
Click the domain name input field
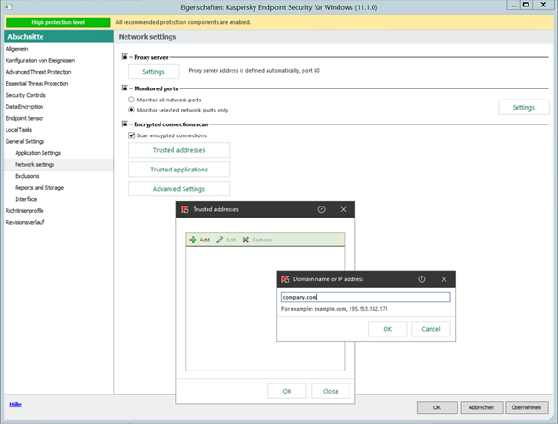[x=365, y=297]
